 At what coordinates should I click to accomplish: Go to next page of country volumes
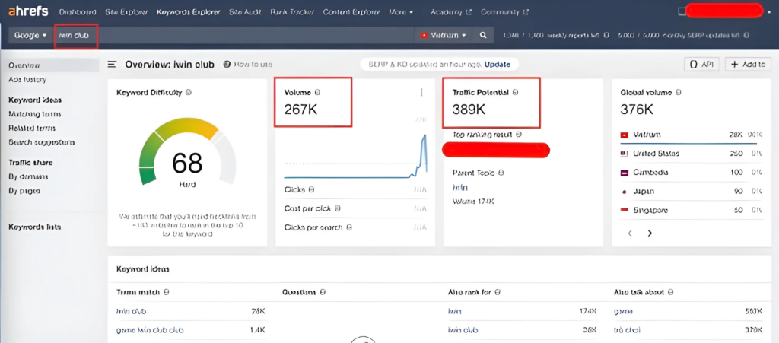[649, 233]
